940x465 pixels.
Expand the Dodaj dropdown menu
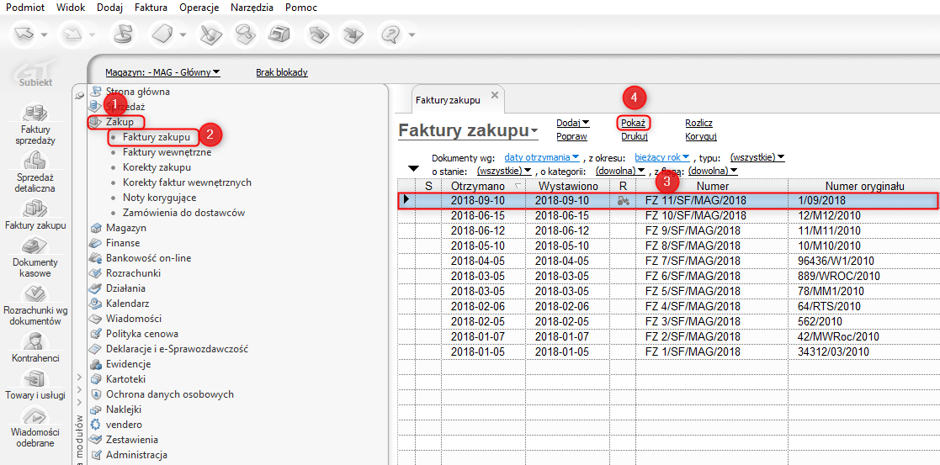573,123
